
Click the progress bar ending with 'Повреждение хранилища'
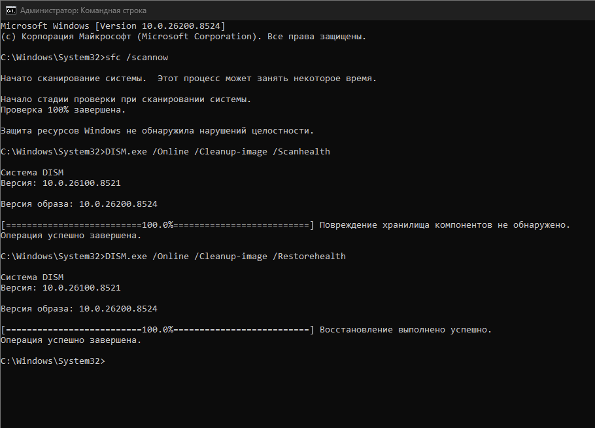coord(158,225)
